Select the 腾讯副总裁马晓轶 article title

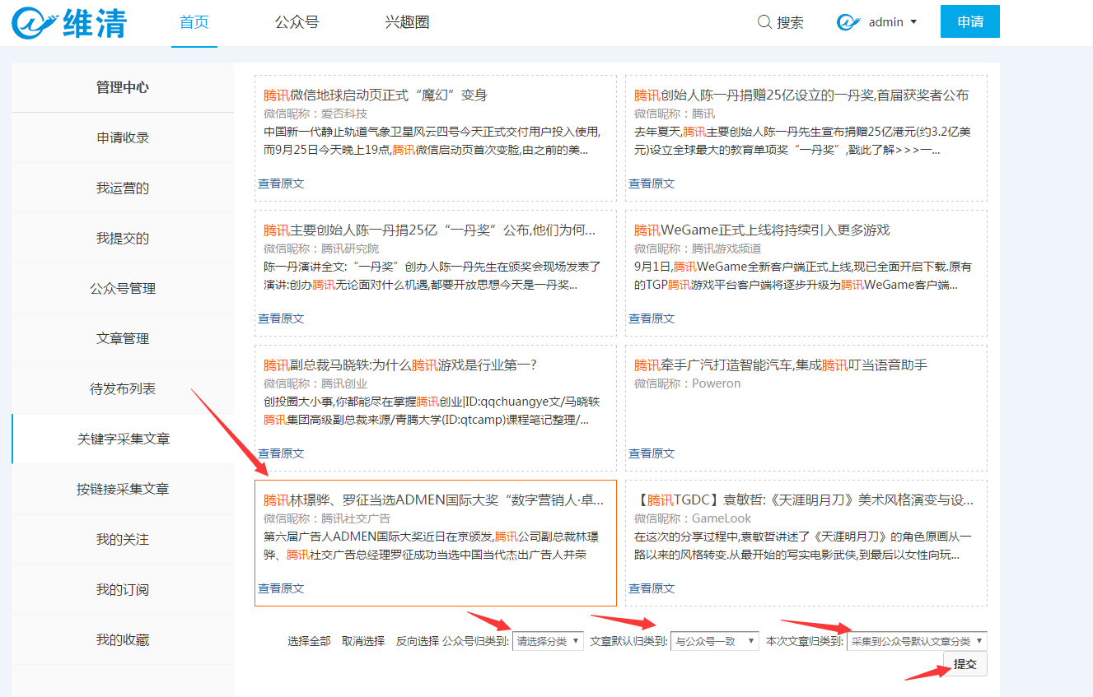click(400, 365)
